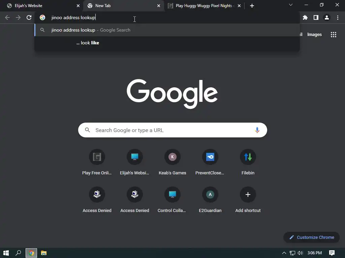Switch to the Play Huggy Wuggy Pixel Nights tab
The height and width of the screenshot is (258, 345).
coord(203,6)
